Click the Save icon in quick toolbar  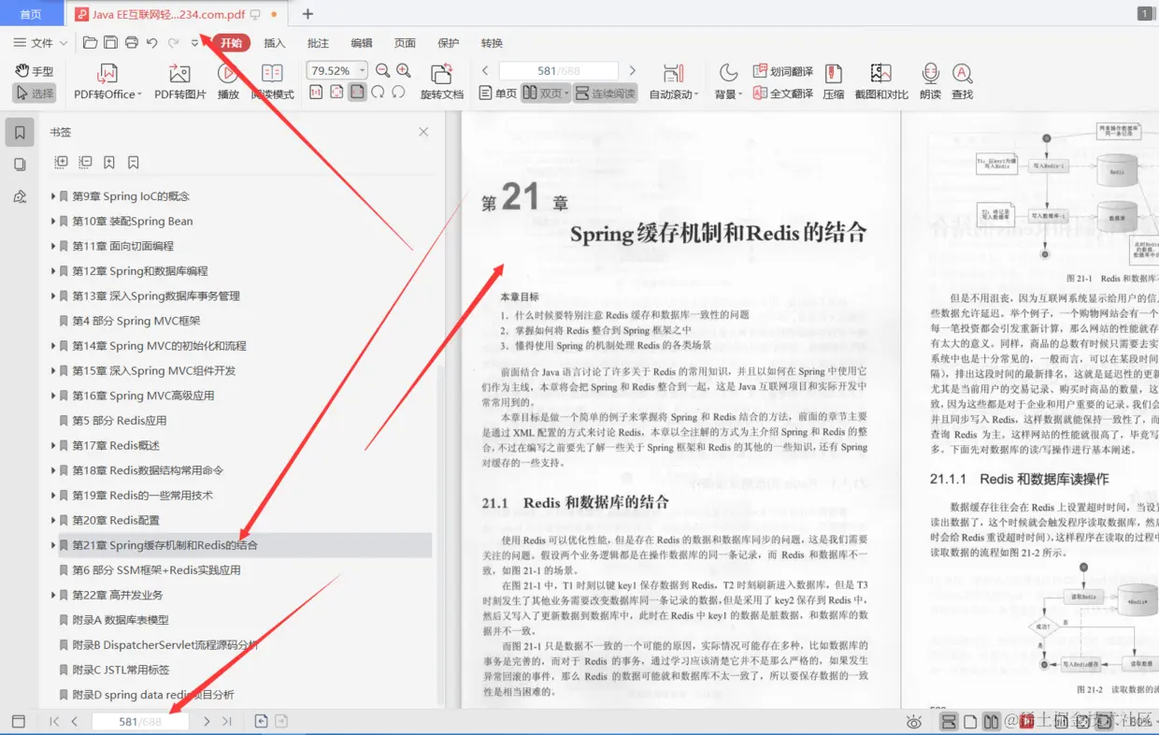[x=110, y=43]
